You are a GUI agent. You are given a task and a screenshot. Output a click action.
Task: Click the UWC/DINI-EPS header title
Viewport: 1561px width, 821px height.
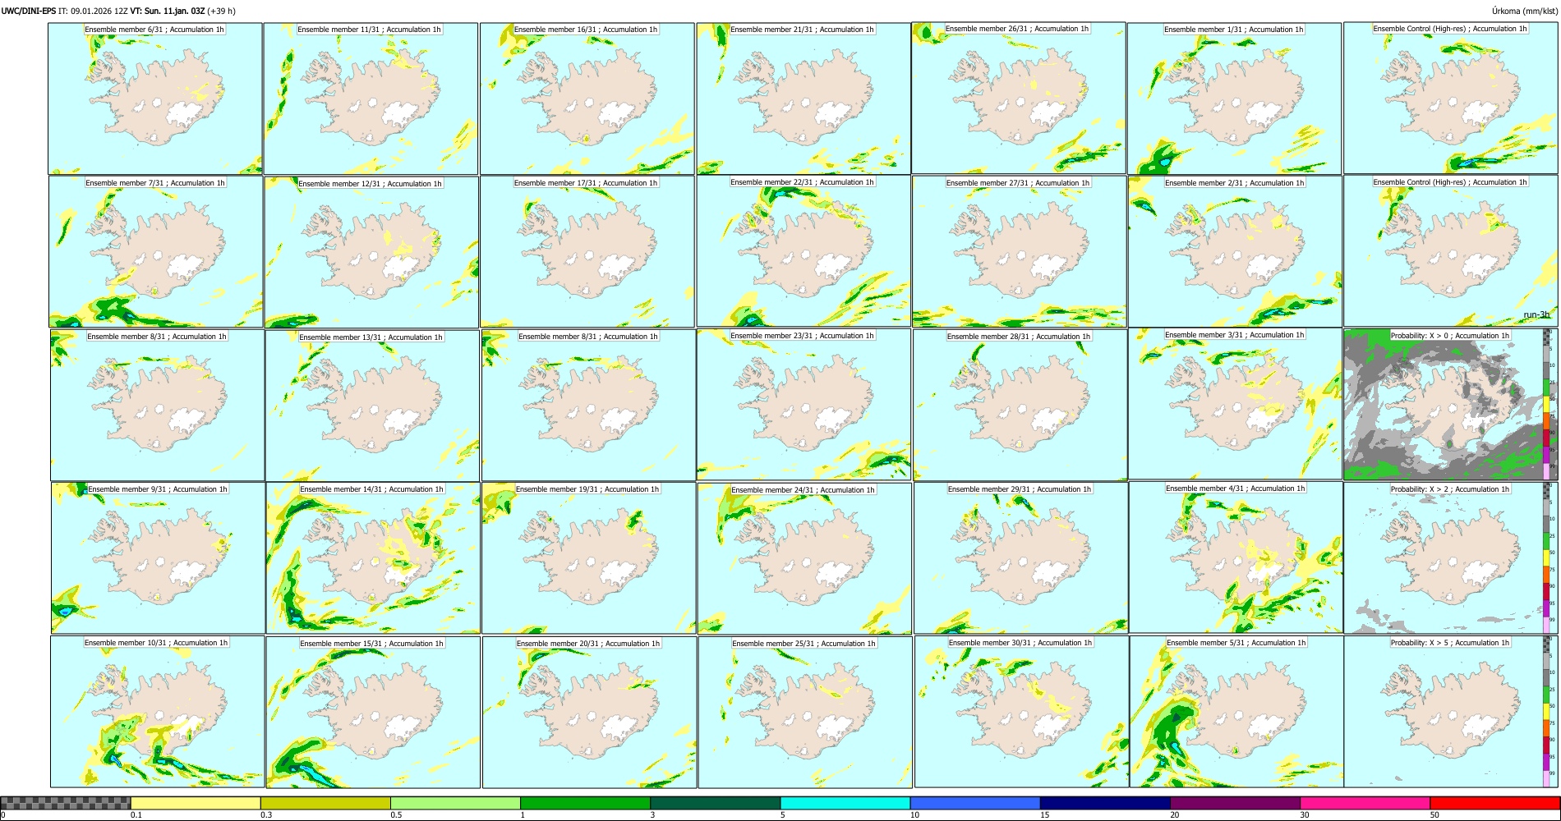pyautogui.click(x=29, y=11)
